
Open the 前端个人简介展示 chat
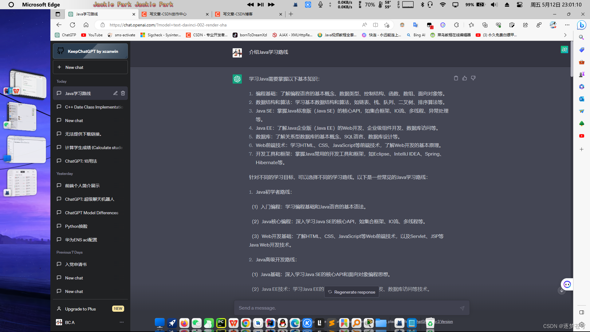(90, 185)
